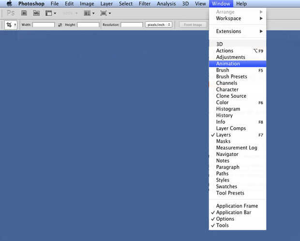Show the Histogram panel
Viewport: 300px width, 241px height.
pos(238,109)
